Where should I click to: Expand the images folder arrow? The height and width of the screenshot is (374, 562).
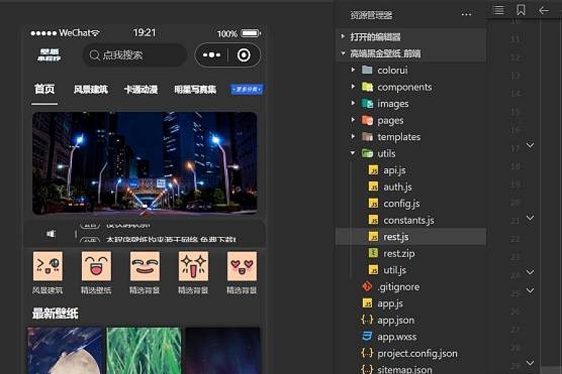pos(353,103)
